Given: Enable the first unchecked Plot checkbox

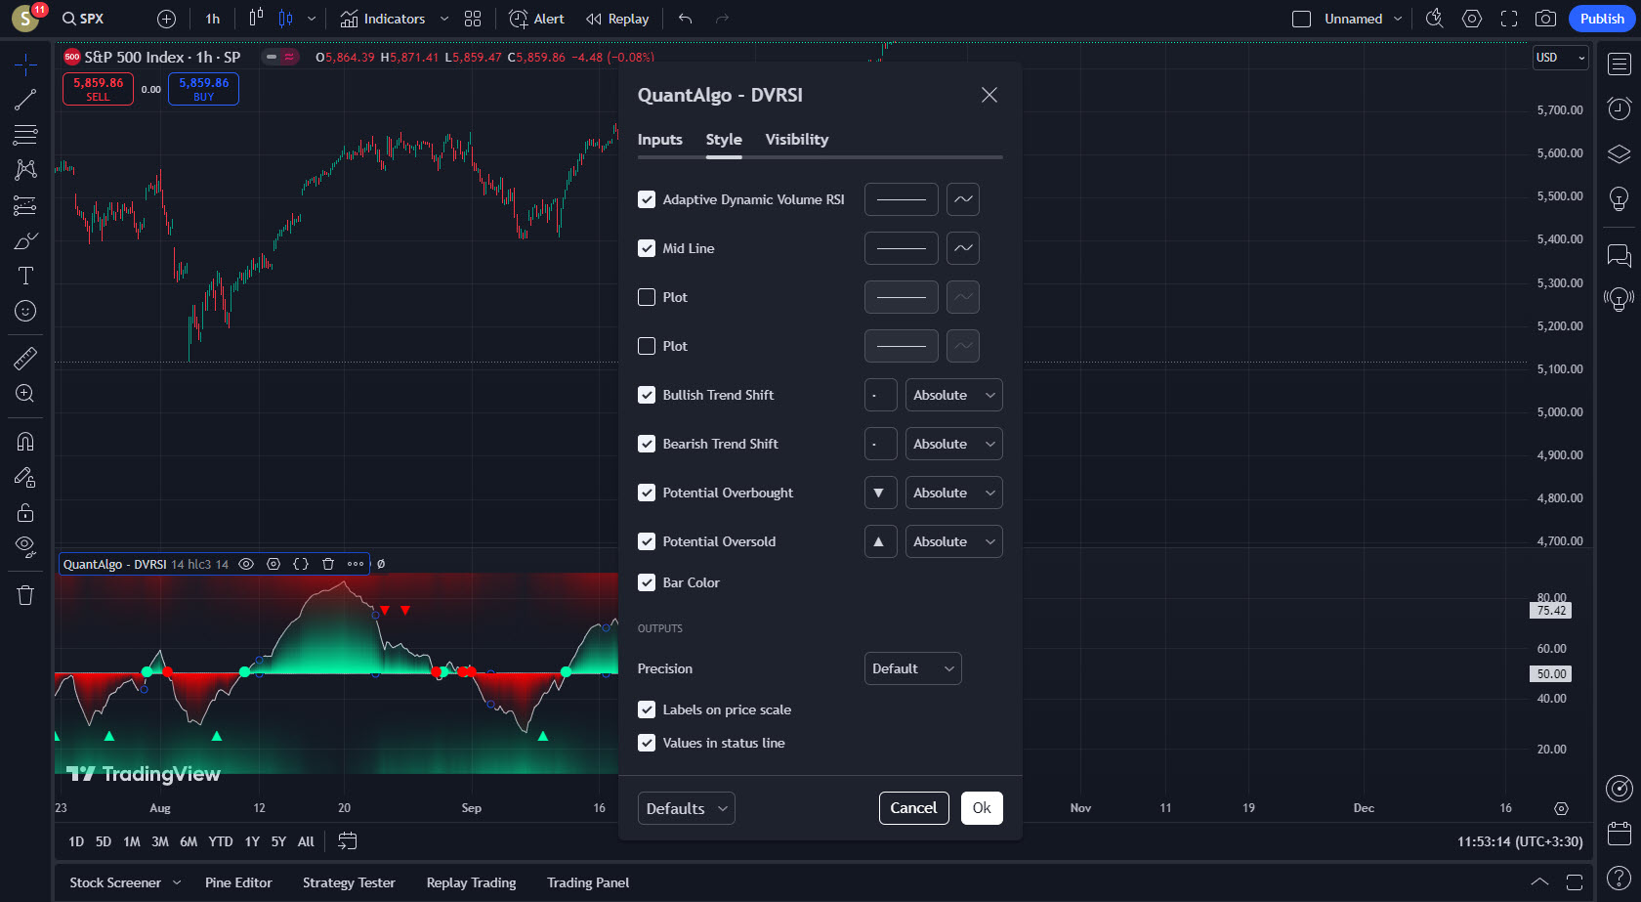Looking at the screenshot, I should (647, 297).
